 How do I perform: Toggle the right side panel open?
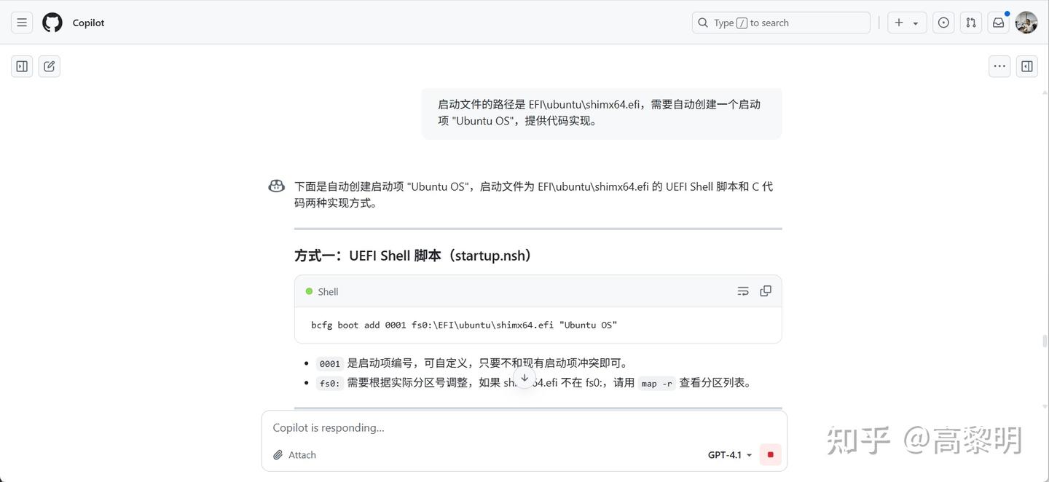click(x=1026, y=66)
